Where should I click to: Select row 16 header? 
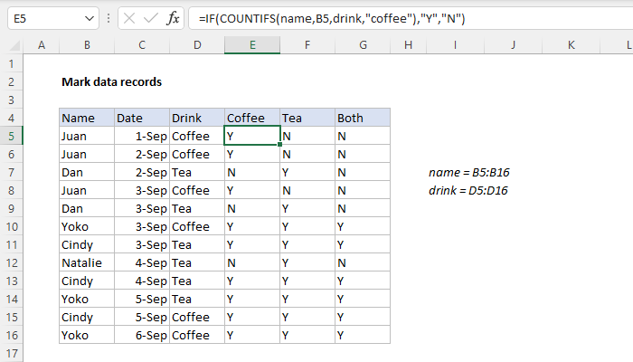pyautogui.click(x=12, y=335)
